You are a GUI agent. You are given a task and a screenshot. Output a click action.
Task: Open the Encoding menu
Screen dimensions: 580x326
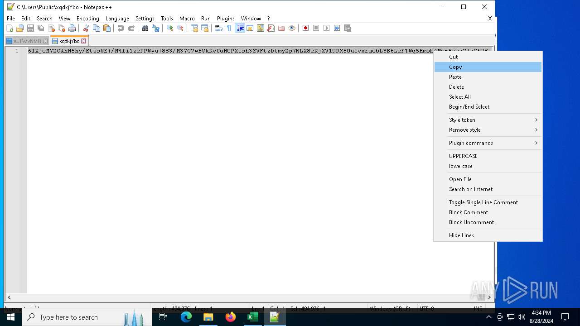click(87, 19)
